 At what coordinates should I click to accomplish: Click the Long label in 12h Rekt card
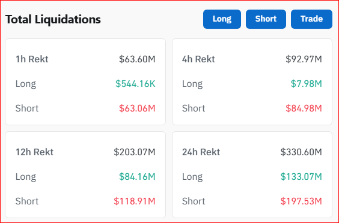26,177
